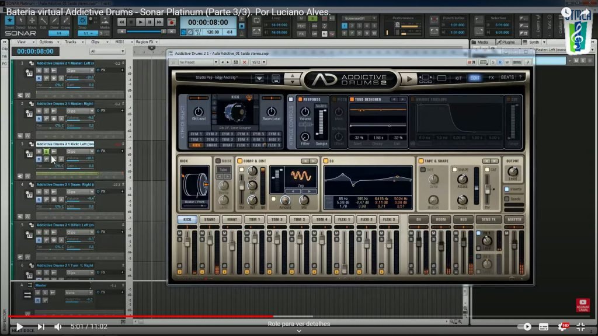The image size is (598, 336).
Task: Seek on the YouTube progress bar
Action: (x=299, y=316)
